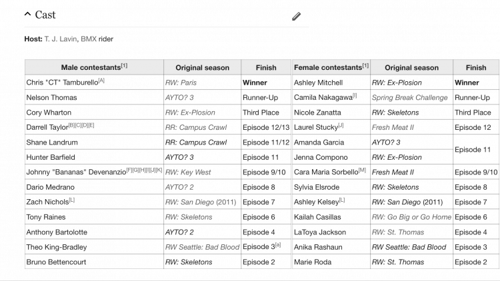This screenshot has height=281, width=500.
Task: Click RW Seattle: Bad Blood link for Theo
Action: 202,247
